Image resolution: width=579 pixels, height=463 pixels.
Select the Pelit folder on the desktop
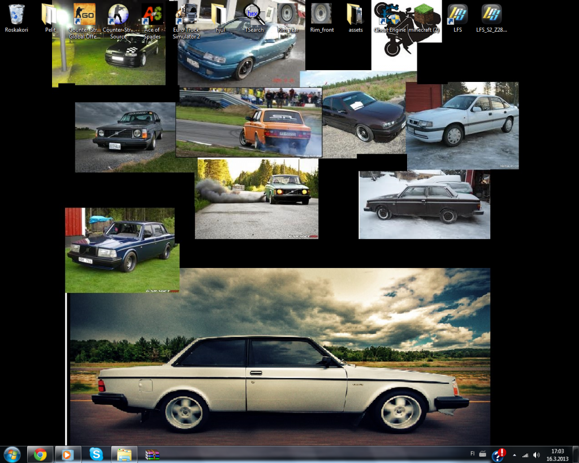click(x=50, y=18)
